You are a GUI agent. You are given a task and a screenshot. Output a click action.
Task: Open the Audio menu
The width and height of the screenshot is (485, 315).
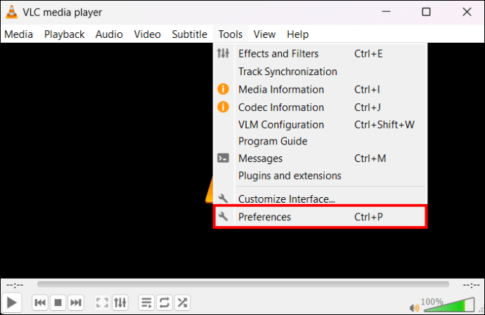(109, 34)
